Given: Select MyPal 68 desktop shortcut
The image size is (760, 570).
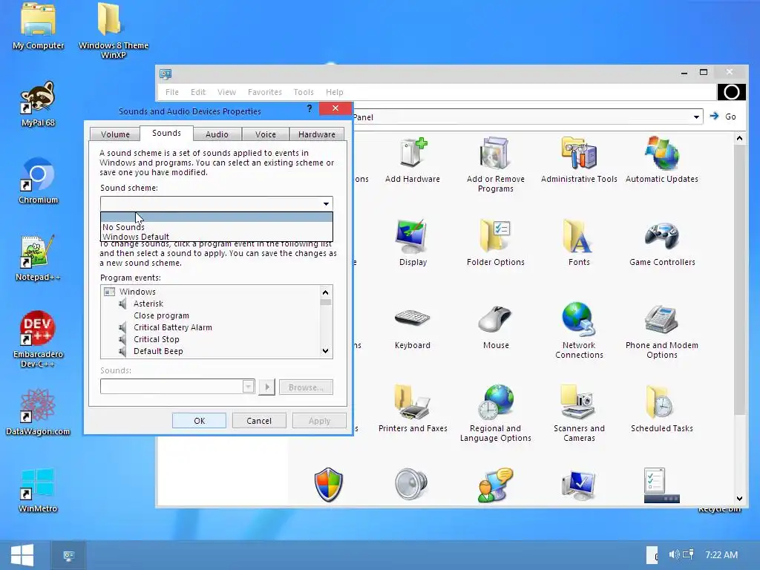Looking at the screenshot, I should [x=38, y=104].
